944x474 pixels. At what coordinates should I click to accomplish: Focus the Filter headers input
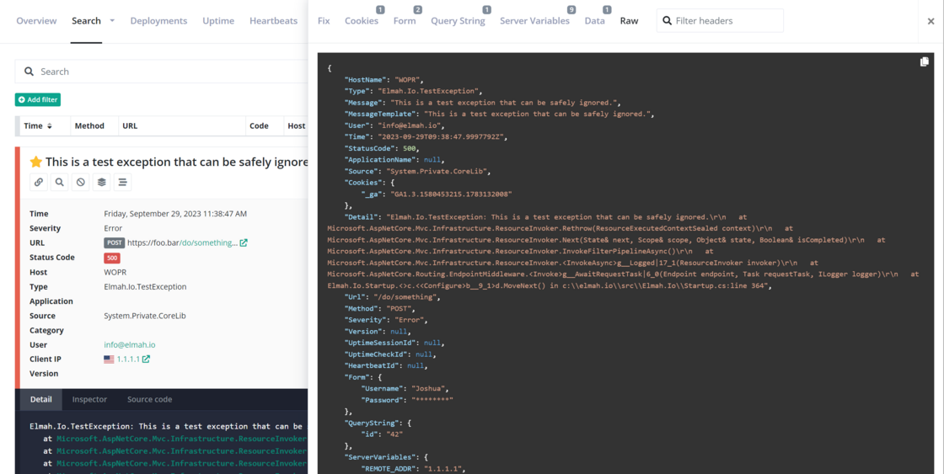coord(720,20)
